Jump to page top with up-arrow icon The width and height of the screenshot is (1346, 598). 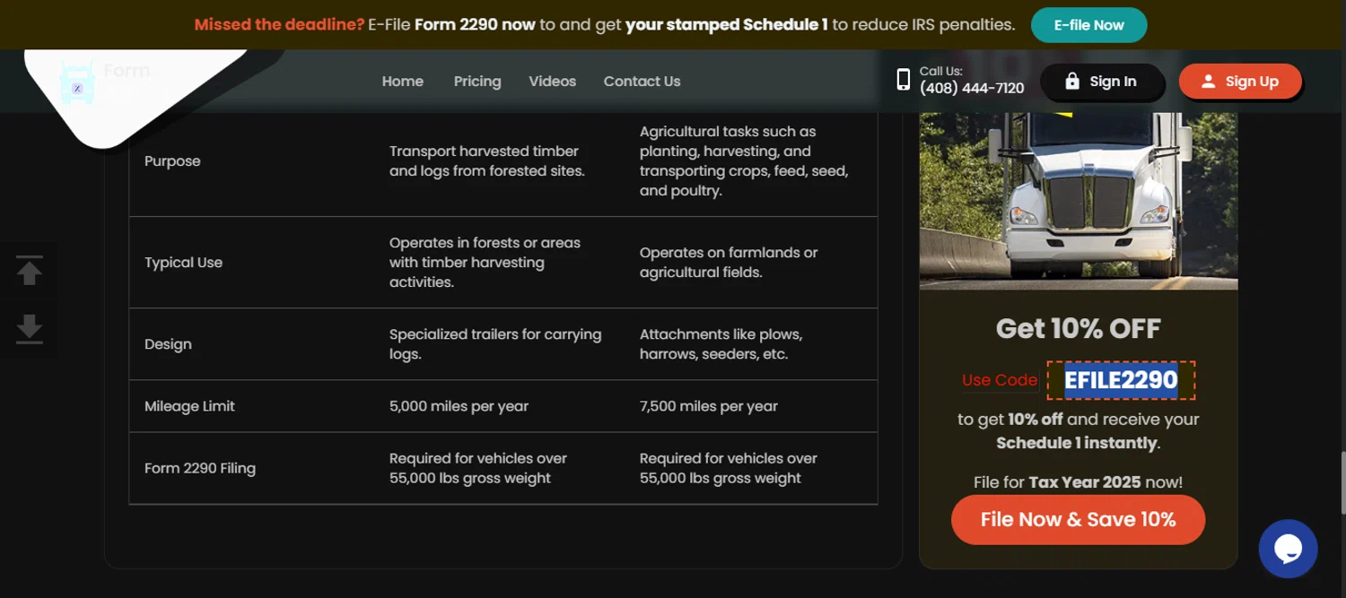(30, 271)
